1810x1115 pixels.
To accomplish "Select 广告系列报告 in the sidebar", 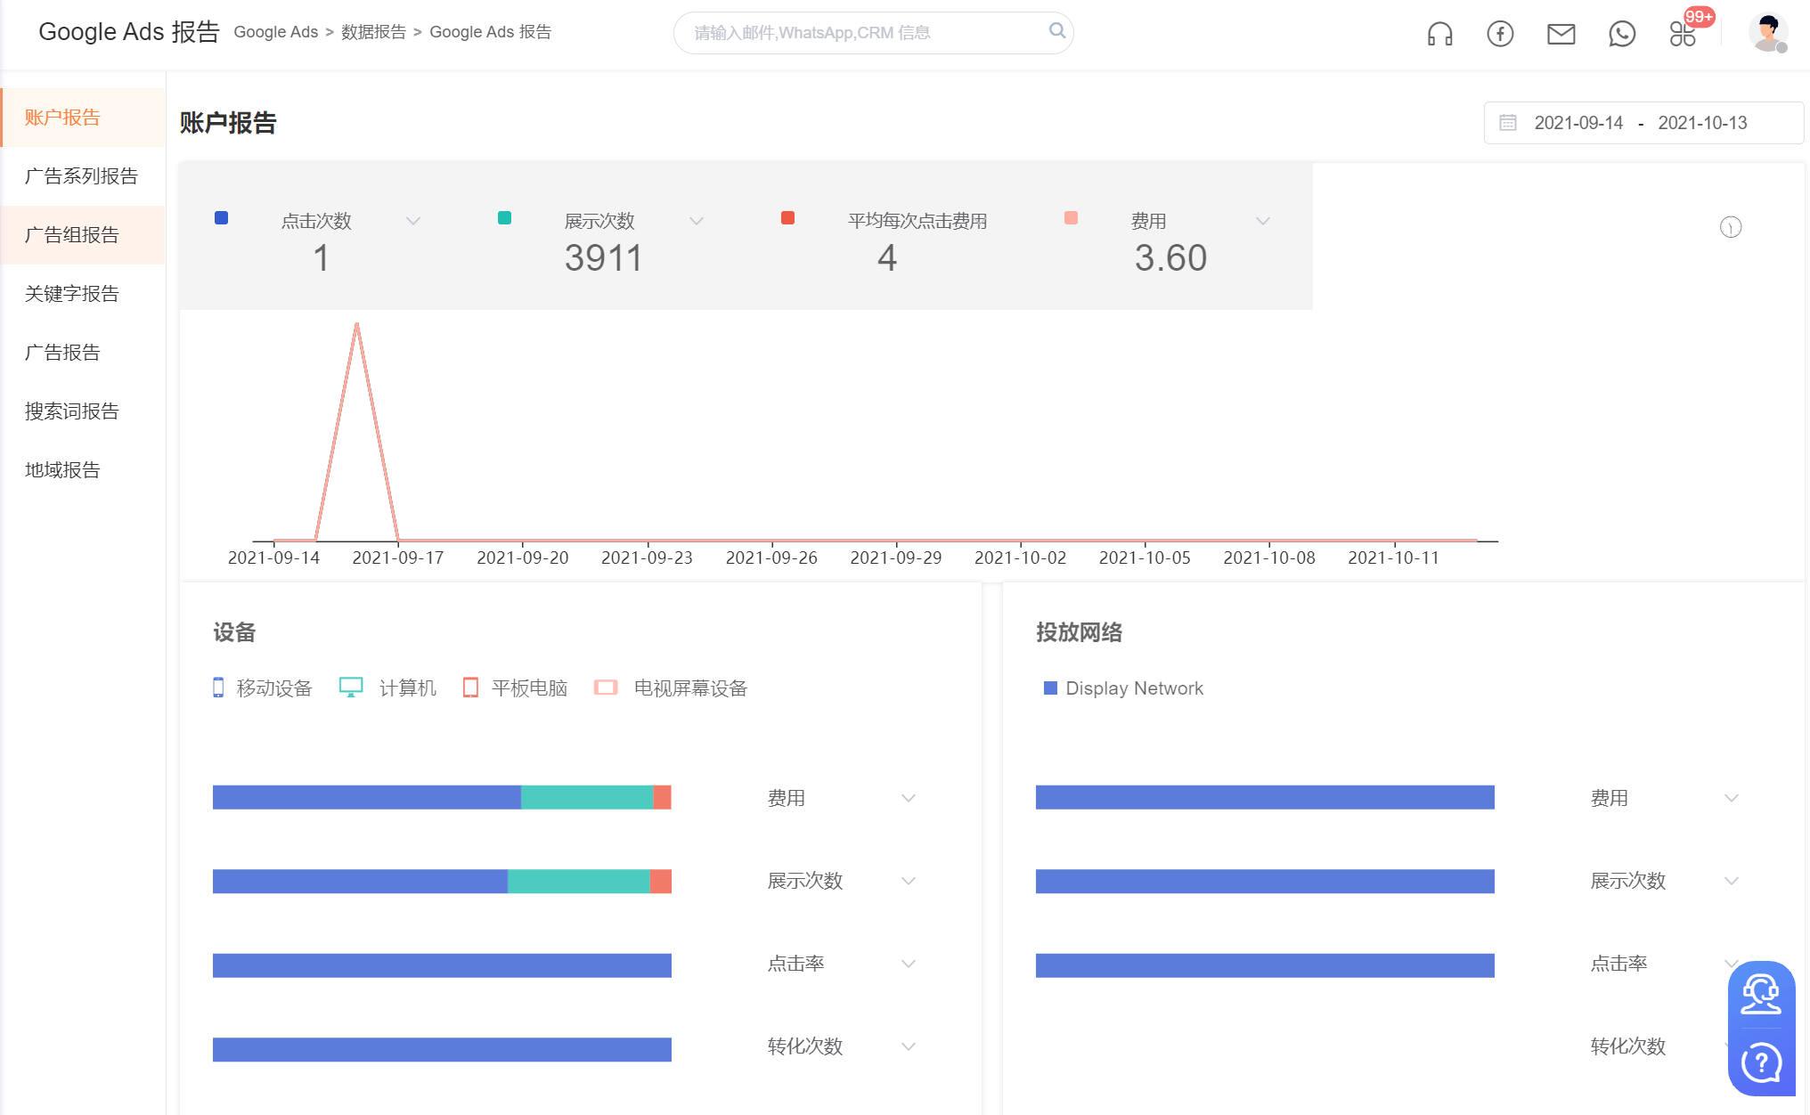I will click(x=83, y=176).
